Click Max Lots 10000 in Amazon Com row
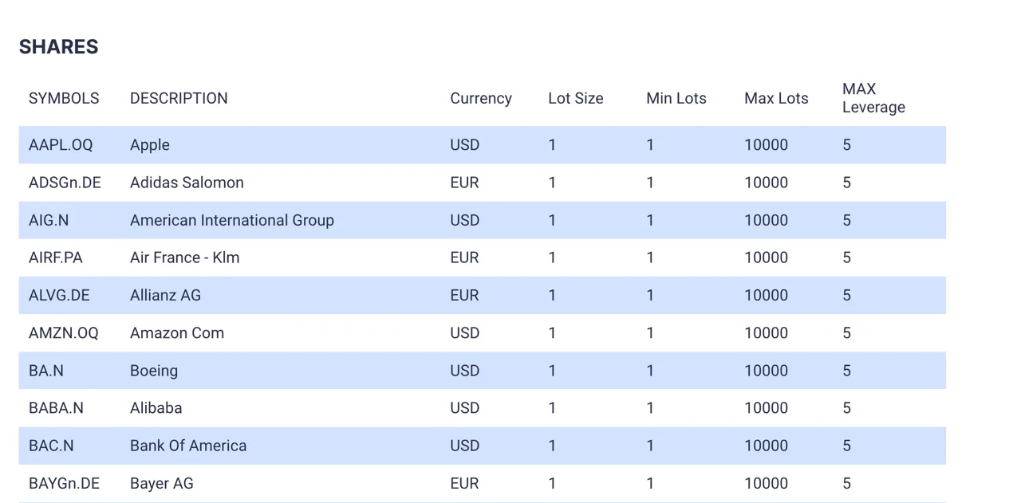 [x=766, y=333]
